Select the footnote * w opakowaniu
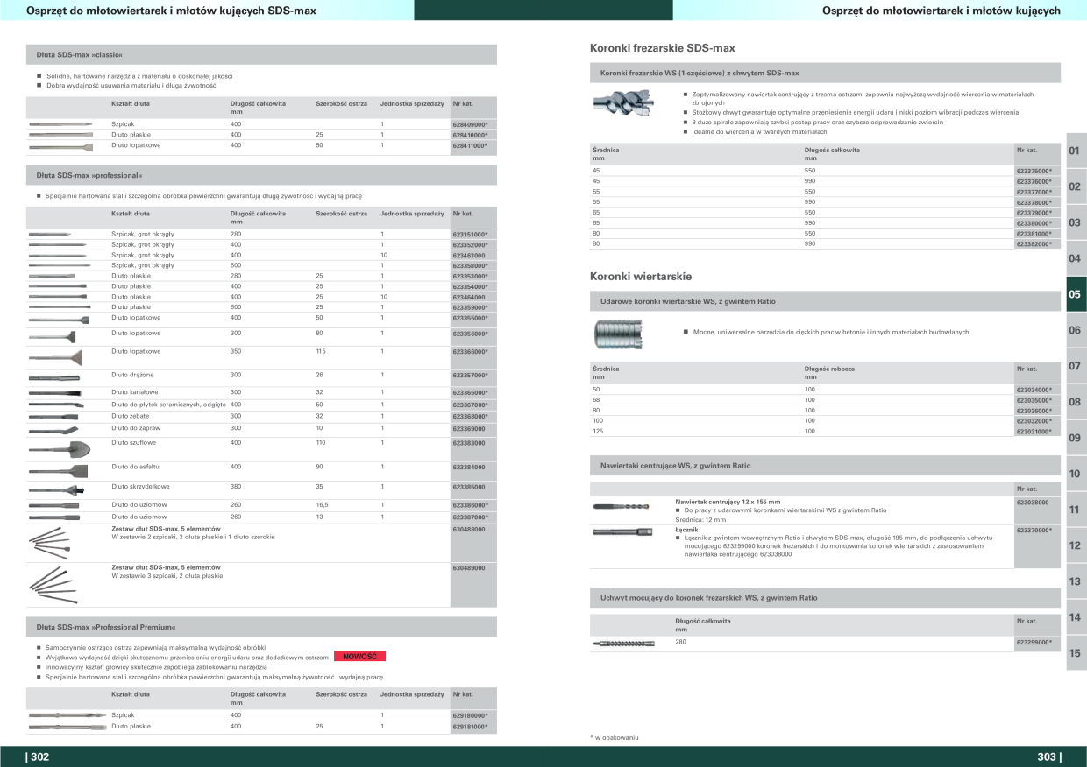This screenshot has width=1087, height=767. tap(615, 738)
